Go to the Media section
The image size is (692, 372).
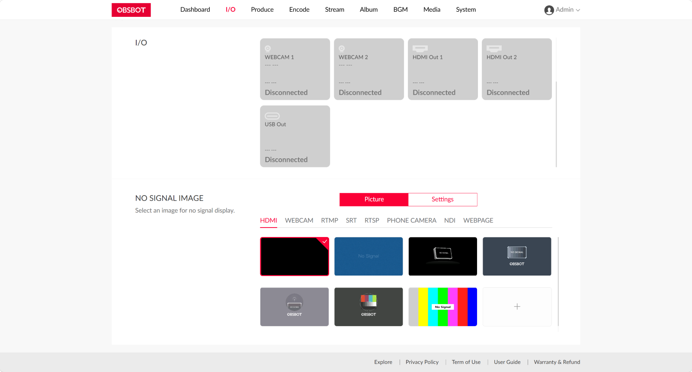pyautogui.click(x=432, y=10)
